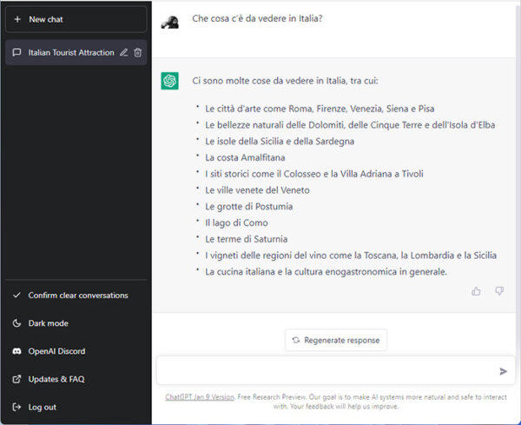Click the "Il lago di Como" bullet line
Screen dimensions: 521x425
tap(236, 222)
